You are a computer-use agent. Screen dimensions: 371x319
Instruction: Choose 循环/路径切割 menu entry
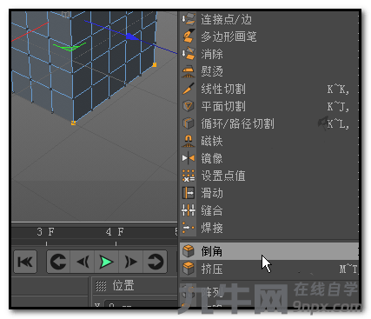[269, 123]
